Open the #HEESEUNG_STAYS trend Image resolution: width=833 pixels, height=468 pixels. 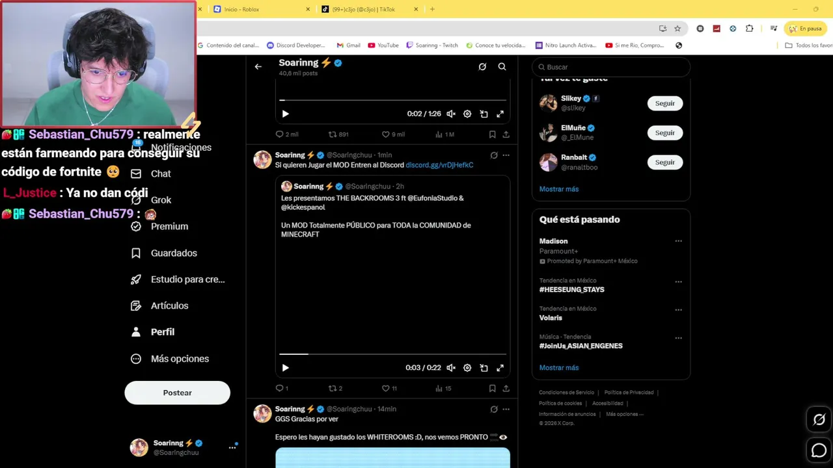(x=571, y=290)
